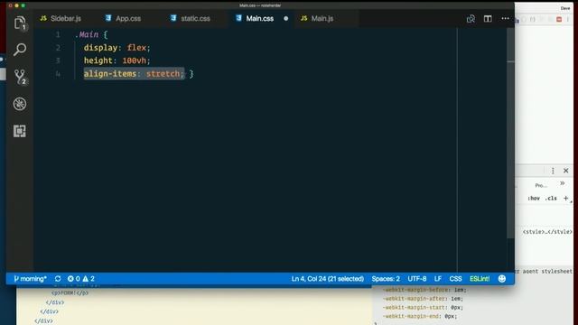Expand more DevTools tabs chevron
Viewport: 578px width, 325px height.
(562, 183)
